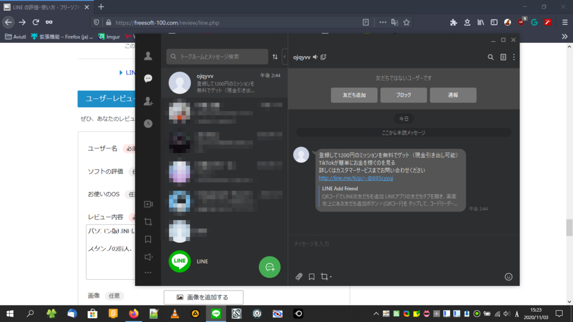Open the Imgur bookmark
Image resolution: width=573 pixels, height=322 pixels.
click(x=109, y=37)
